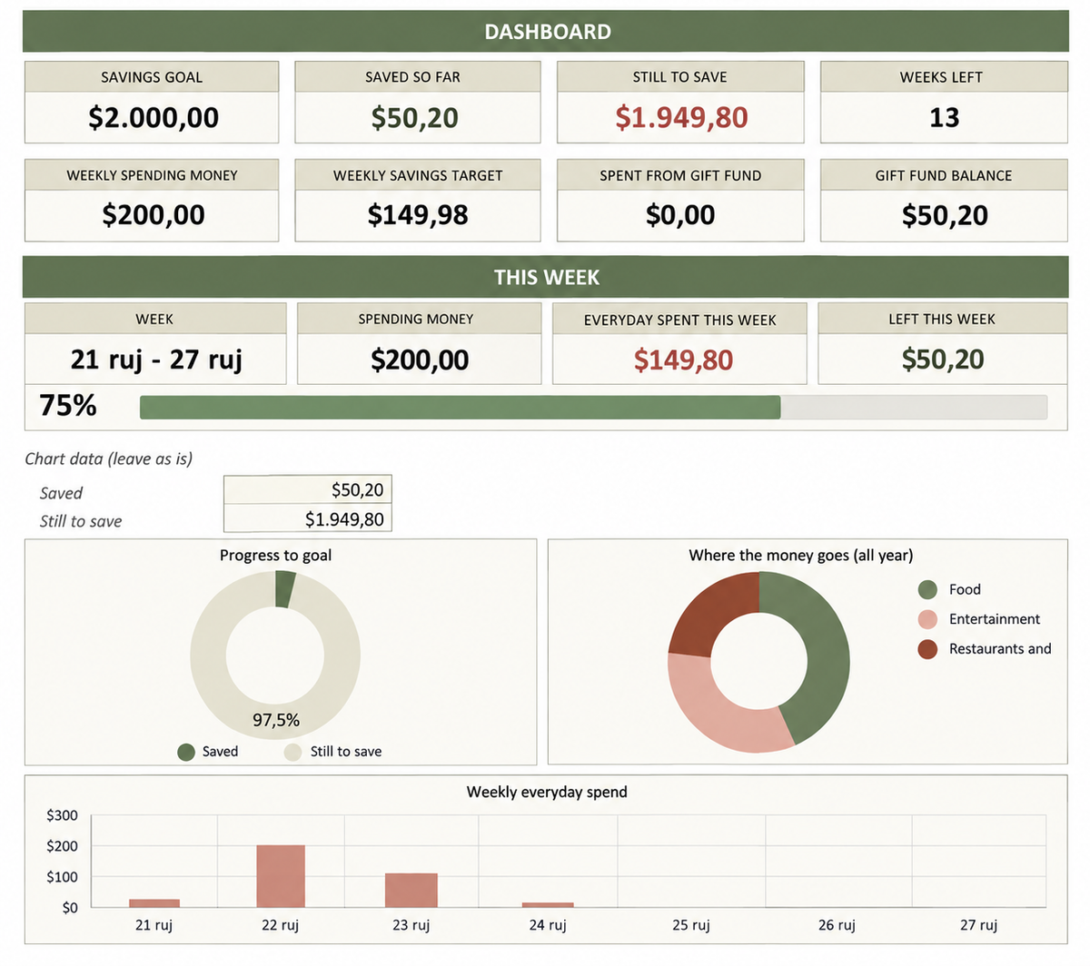Viewport: 1090px width, 966px height.
Task: Click the Still to save chart data label
Action: point(80,521)
